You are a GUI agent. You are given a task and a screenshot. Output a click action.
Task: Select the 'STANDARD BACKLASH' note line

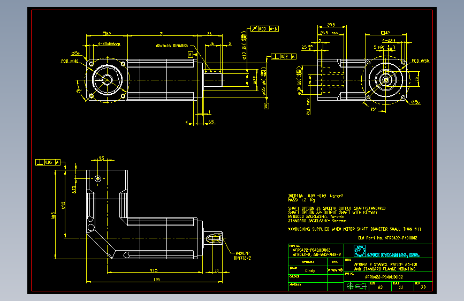(317, 221)
